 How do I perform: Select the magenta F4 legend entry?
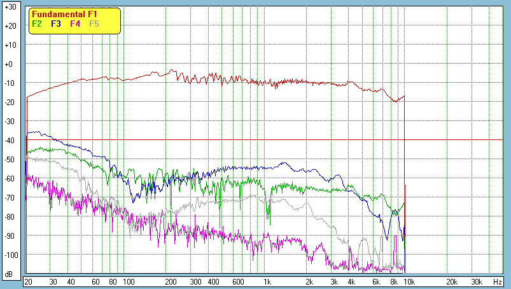75,24
